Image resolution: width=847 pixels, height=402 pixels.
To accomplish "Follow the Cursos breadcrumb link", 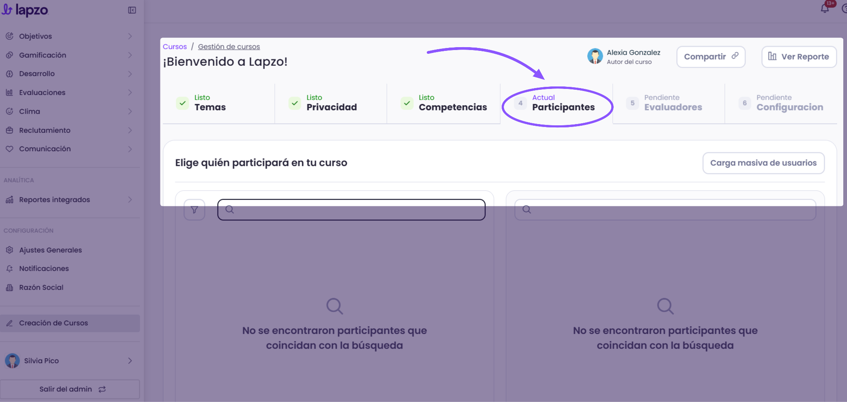I will click(x=175, y=47).
